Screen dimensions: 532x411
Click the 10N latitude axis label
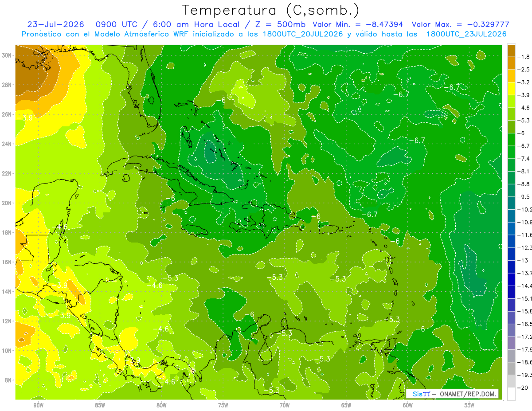8,351
